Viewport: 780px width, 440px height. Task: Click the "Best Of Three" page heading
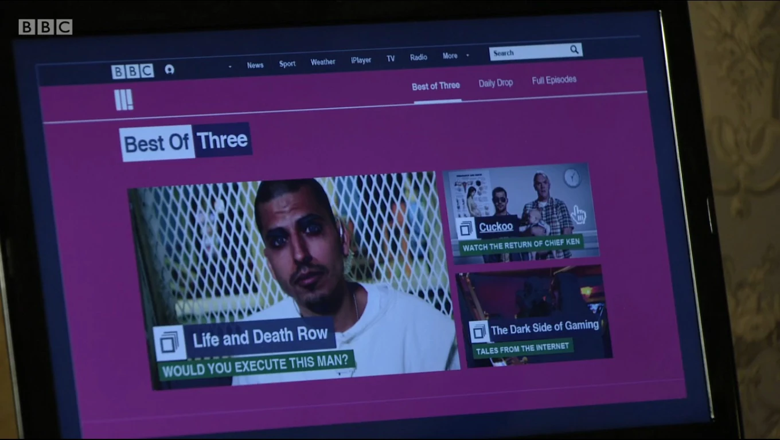pyautogui.click(x=186, y=142)
